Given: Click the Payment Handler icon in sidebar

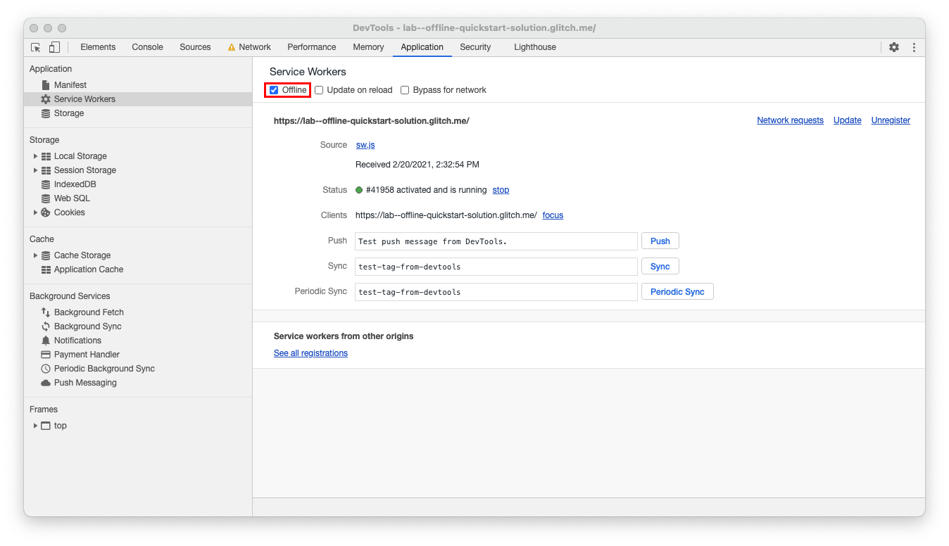Looking at the screenshot, I should pyautogui.click(x=46, y=354).
